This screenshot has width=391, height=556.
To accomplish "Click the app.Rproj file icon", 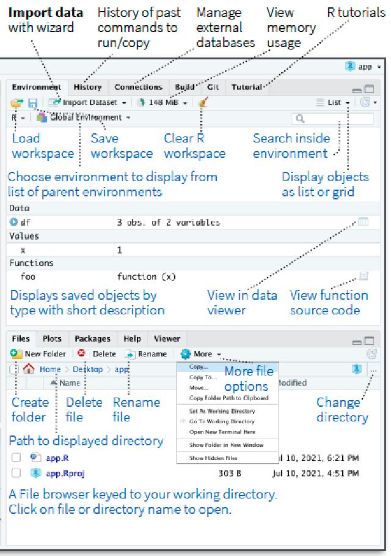I will (35, 473).
